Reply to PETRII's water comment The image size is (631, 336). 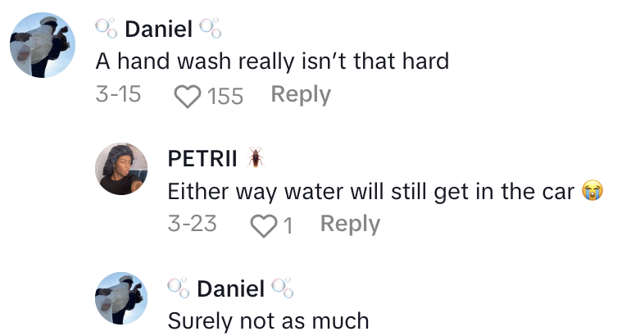click(x=350, y=224)
